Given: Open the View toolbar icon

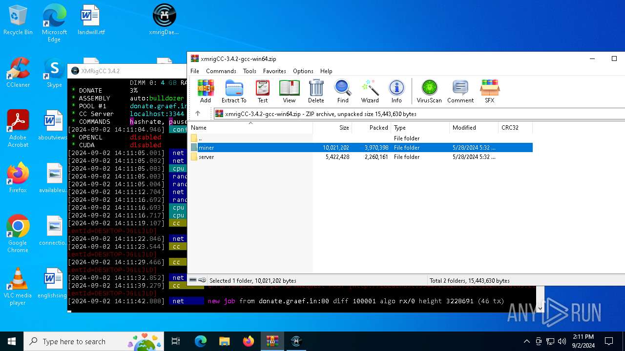Looking at the screenshot, I should tap(289, 91).
